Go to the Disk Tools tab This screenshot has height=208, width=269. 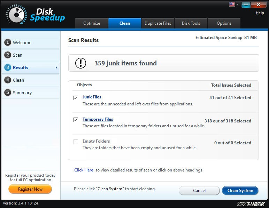[x=191, y=23]
